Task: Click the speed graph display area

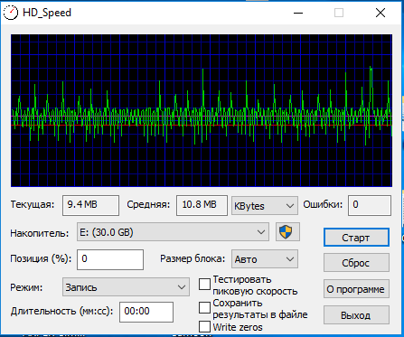Action: (202, 110)
